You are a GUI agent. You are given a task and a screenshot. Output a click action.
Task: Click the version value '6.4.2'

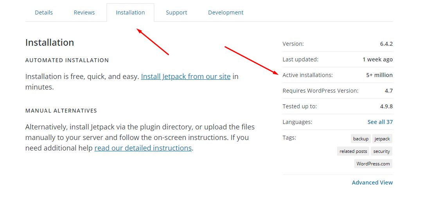click(x=386, y=44)
